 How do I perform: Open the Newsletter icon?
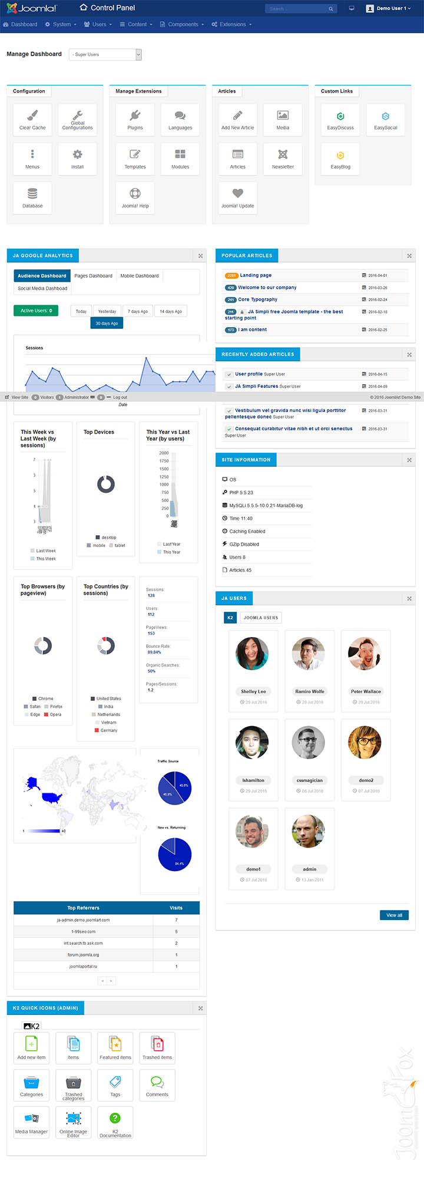coord(283,159)
